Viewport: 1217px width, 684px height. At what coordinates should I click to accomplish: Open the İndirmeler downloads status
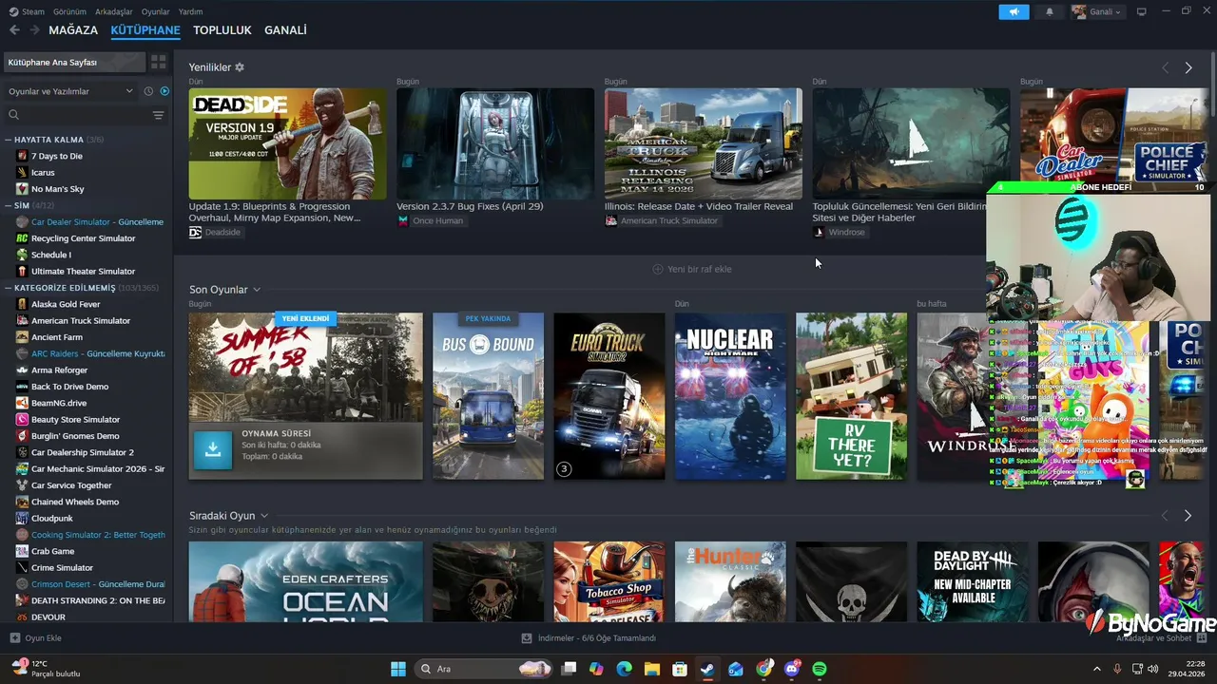[589, 638]
